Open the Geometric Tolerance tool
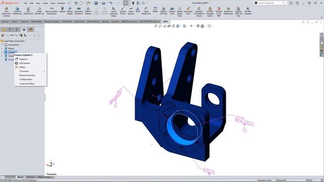Image resolution: width=324 pixels, height=182 pixels. (x=79, y=11)
